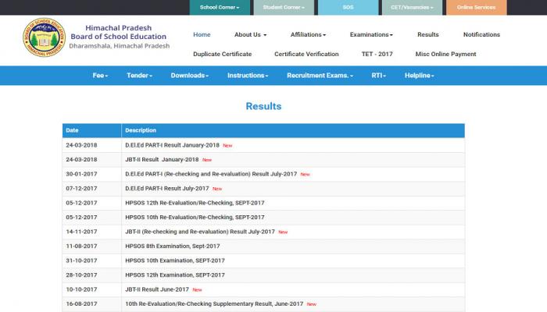The image size is (547, 312).
Task: Click the Online Services button
Action: 476,7
